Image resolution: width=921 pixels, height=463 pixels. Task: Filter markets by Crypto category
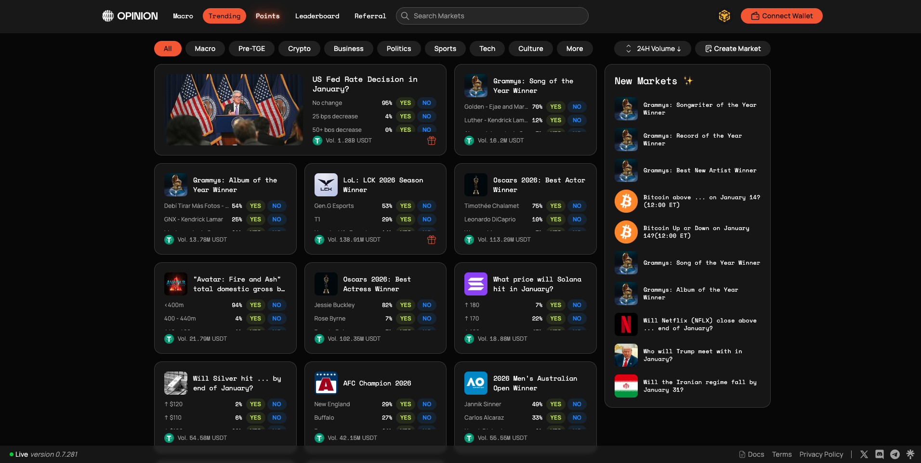point(299,49)
